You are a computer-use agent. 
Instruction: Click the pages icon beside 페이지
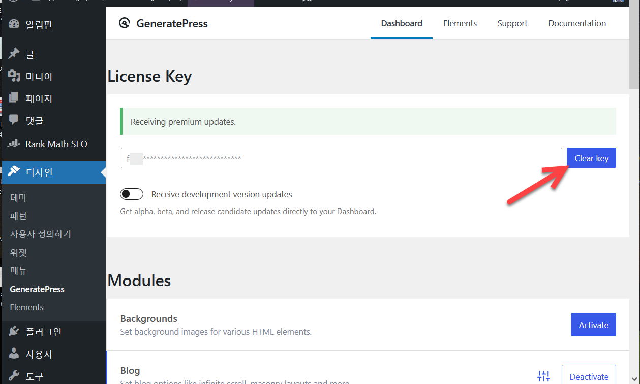[14, 98]
